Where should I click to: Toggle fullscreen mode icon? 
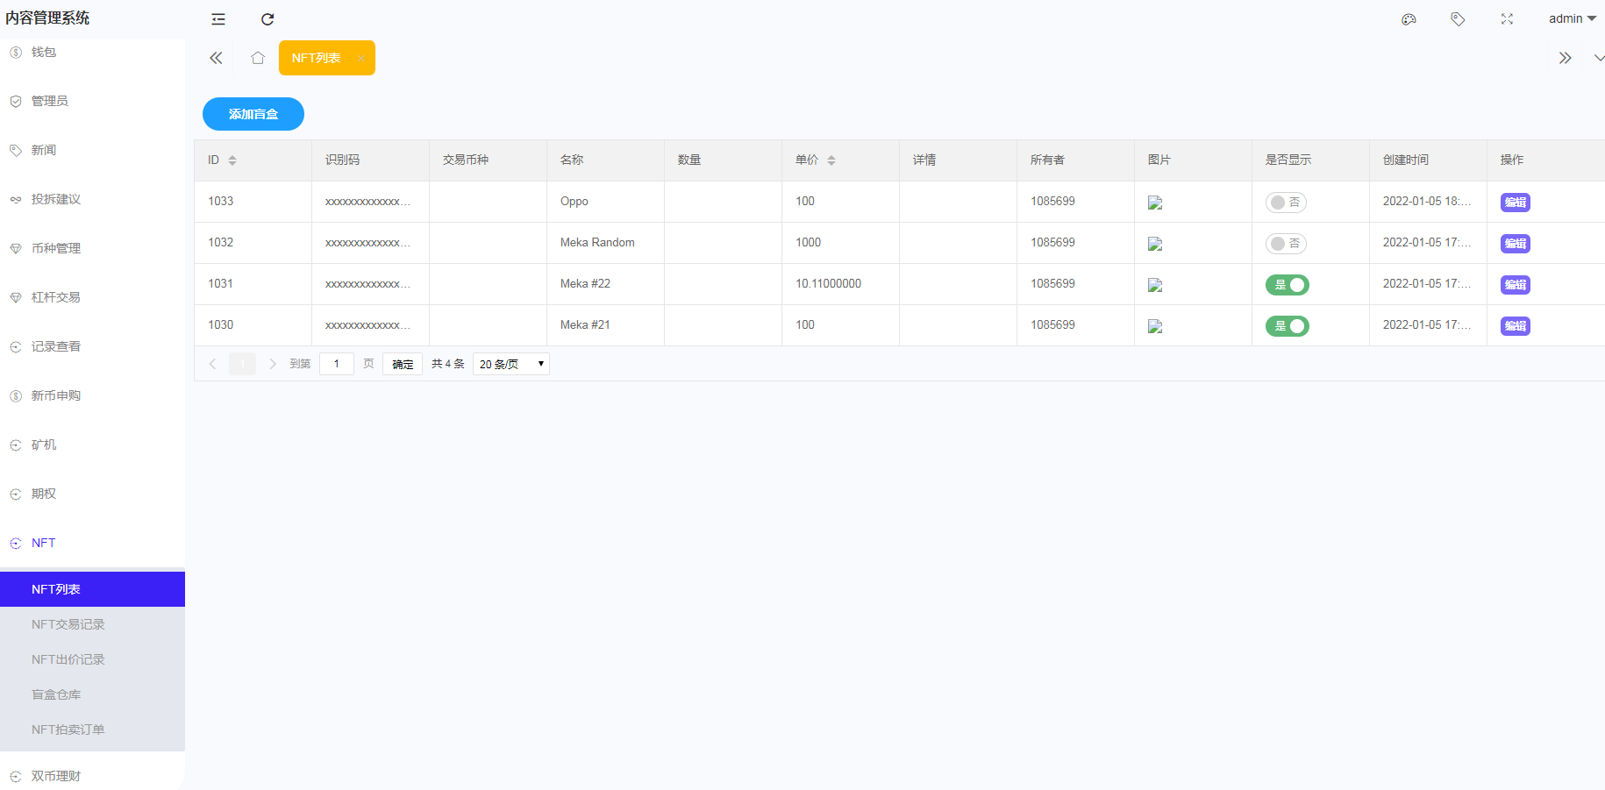tap(1507, 19)
